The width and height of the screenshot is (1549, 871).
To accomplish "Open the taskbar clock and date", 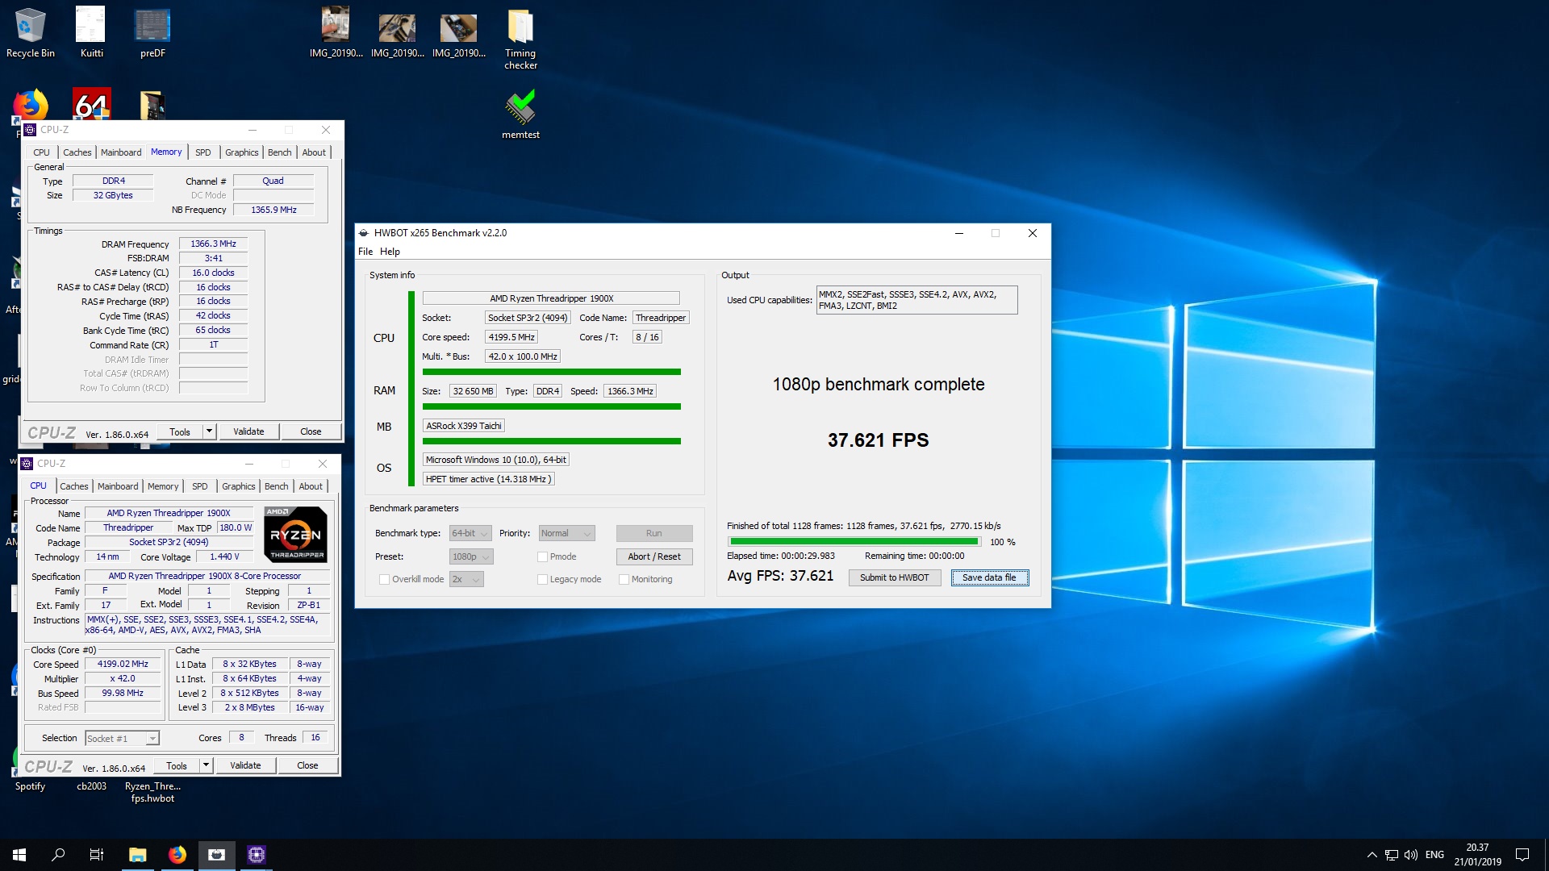I will coord(1477,855).
